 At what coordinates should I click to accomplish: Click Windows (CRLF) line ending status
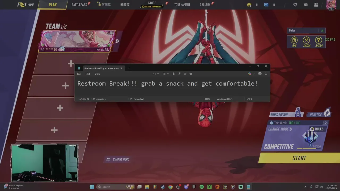(224, 99)
